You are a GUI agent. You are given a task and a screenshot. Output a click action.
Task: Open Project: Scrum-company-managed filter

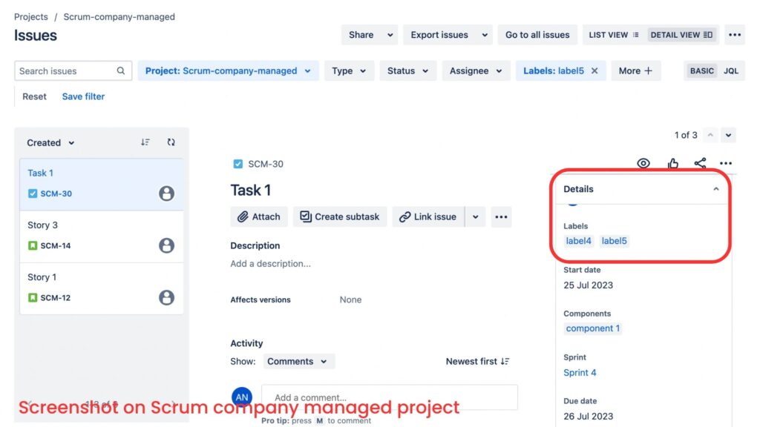(x=229, y=70)
